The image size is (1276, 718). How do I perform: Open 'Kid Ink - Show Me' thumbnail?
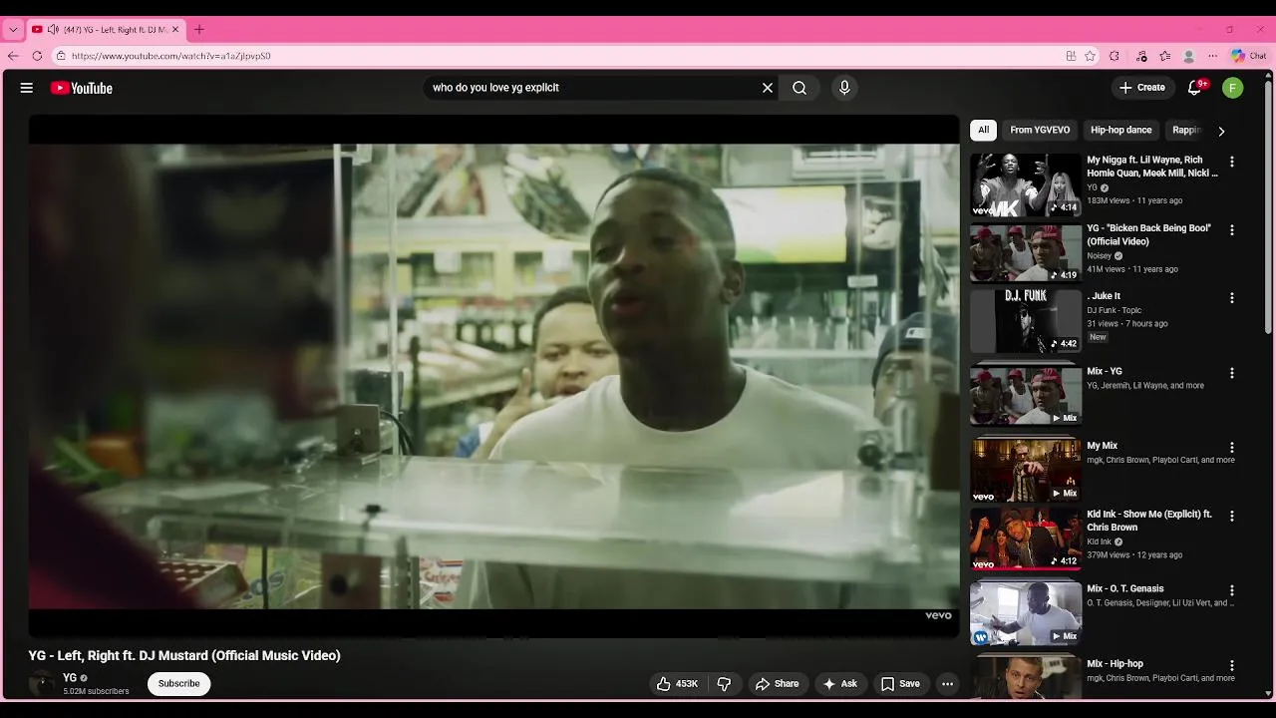[1026, 538]
